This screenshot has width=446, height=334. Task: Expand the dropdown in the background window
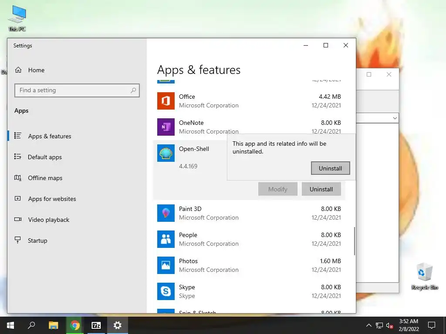click(395, 118)
